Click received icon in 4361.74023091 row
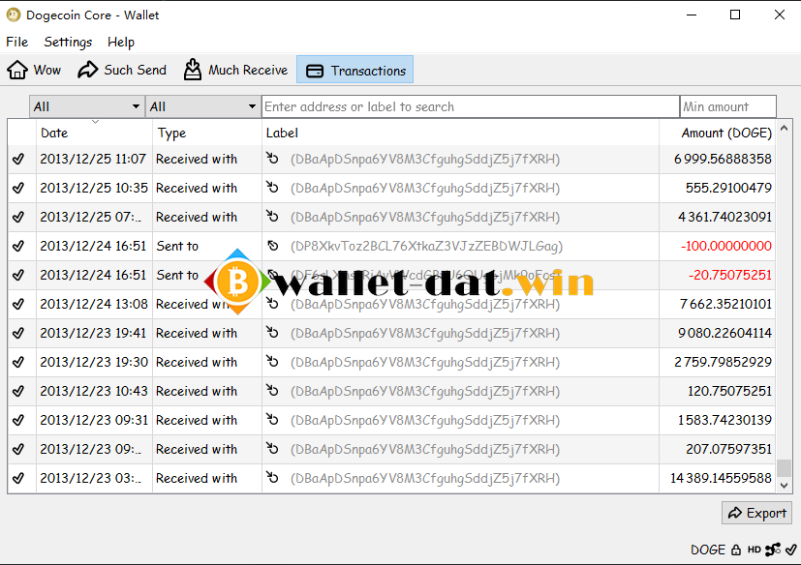The image size is (801, 565). click(x=272, y=217)
